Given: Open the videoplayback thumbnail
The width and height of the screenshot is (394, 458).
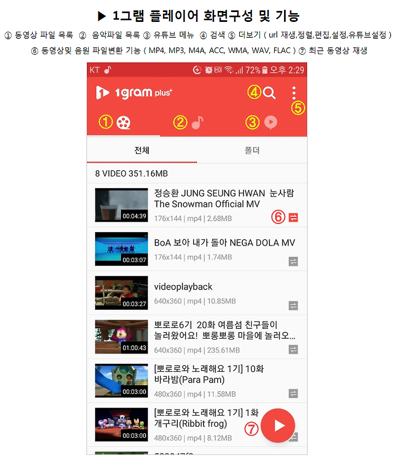Looking at the screenshot, I should 121,293.
